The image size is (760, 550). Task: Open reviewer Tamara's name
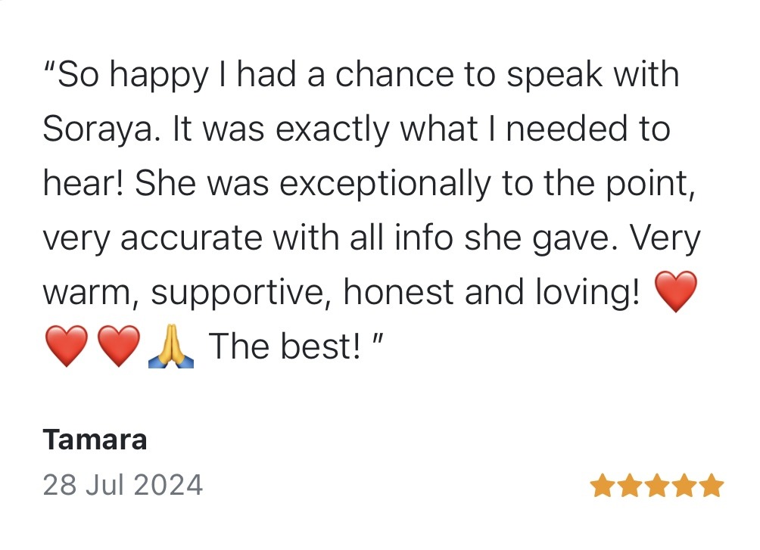pos(95,440)
